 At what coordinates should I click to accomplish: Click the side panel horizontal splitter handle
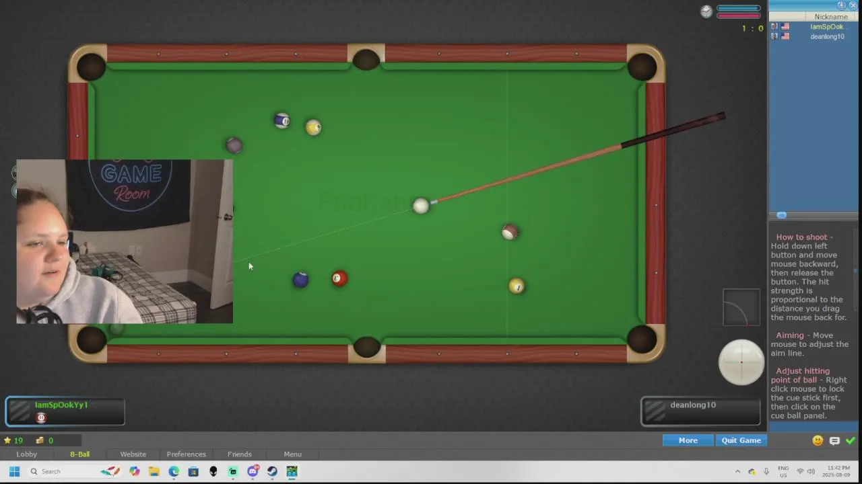click(782, 215)
